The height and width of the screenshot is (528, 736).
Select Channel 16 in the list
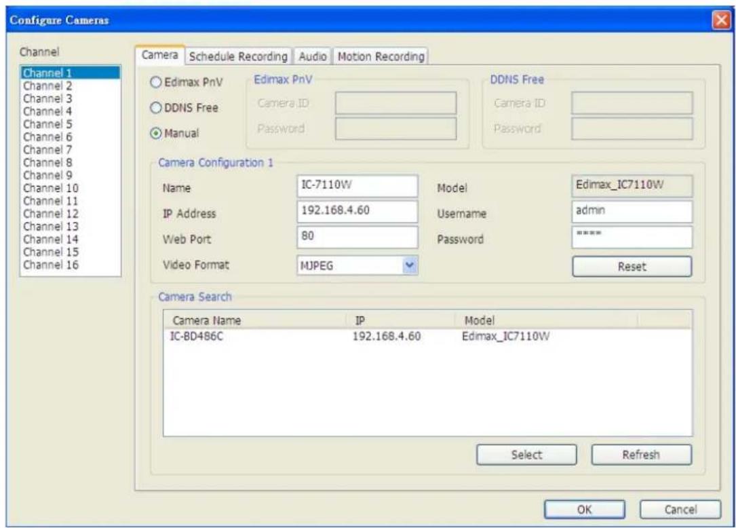coord(71,265)
